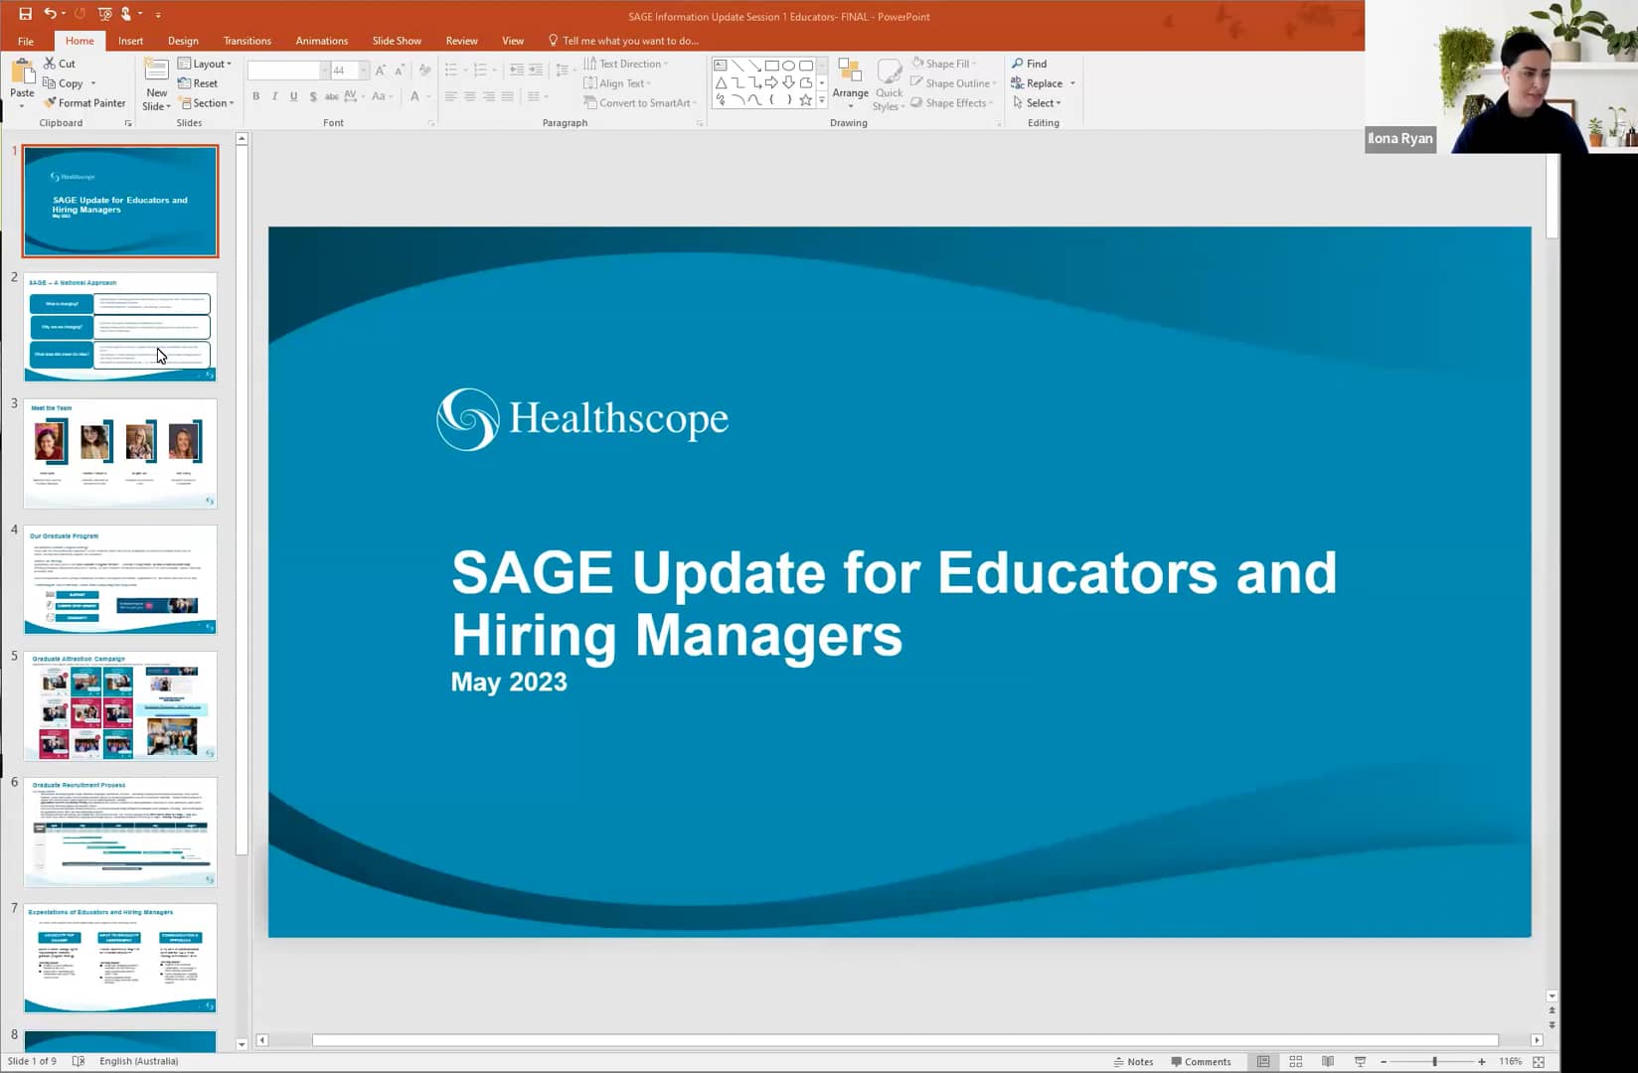Viewport: 1638px width, 1073px height.
Task: Toggle the Notes pane in status bar
Action: point(1134,1060)
